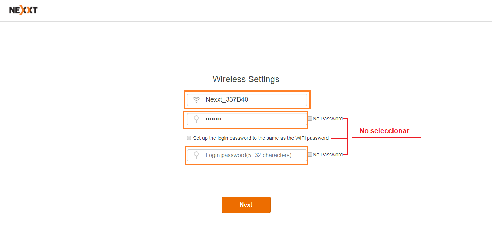
Task: Click the 'No Password' label beside WiFi password
Action: click(x=328, y=119)
